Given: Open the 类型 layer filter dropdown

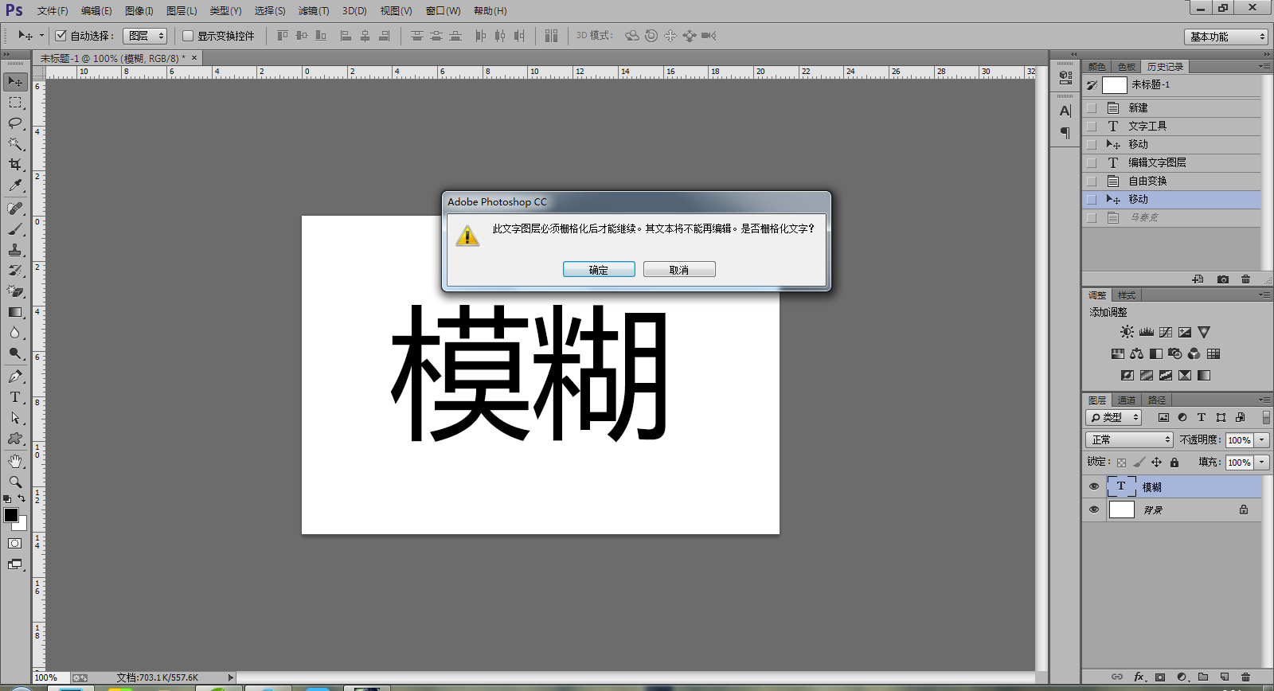Looking at the screenshot, I should (x=1113, y=417).
